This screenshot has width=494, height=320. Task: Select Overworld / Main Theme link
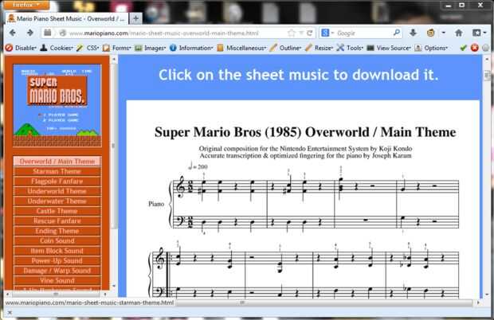tap(57, 161)
